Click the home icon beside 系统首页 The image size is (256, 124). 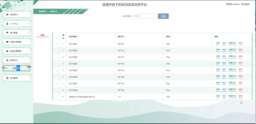point(7,14)
